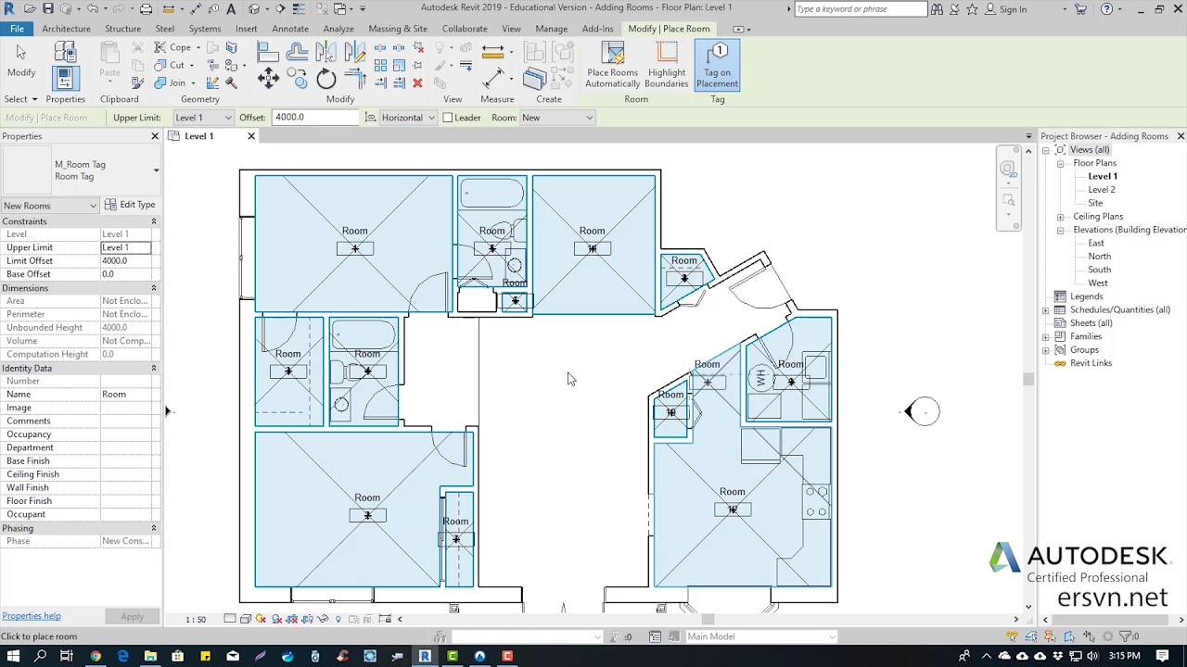
Task: Collapse the Identity Data section
Action: click(x=153, y=368)
